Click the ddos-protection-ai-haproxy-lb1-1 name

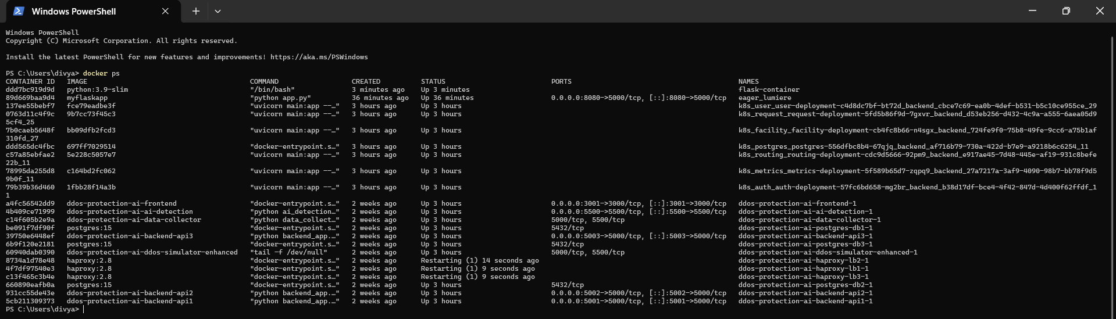coord(804,268)
